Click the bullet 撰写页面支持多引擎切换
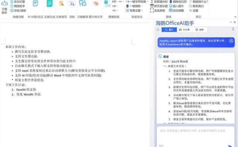 (33, 52)
